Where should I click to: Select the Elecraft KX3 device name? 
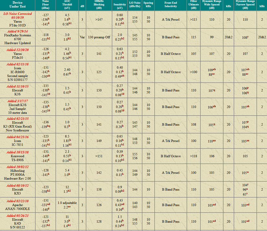pos(17,191)
